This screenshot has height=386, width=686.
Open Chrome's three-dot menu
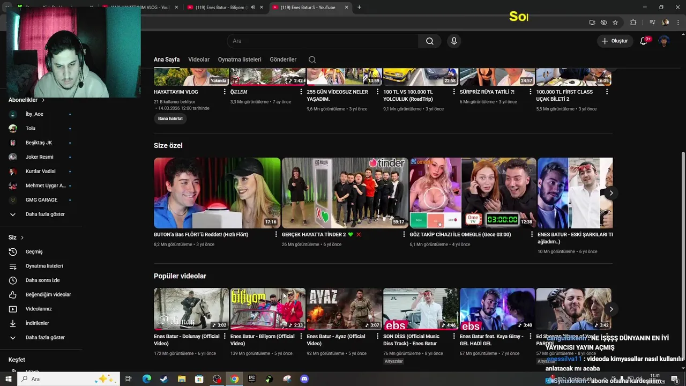[x=677, y=23]
